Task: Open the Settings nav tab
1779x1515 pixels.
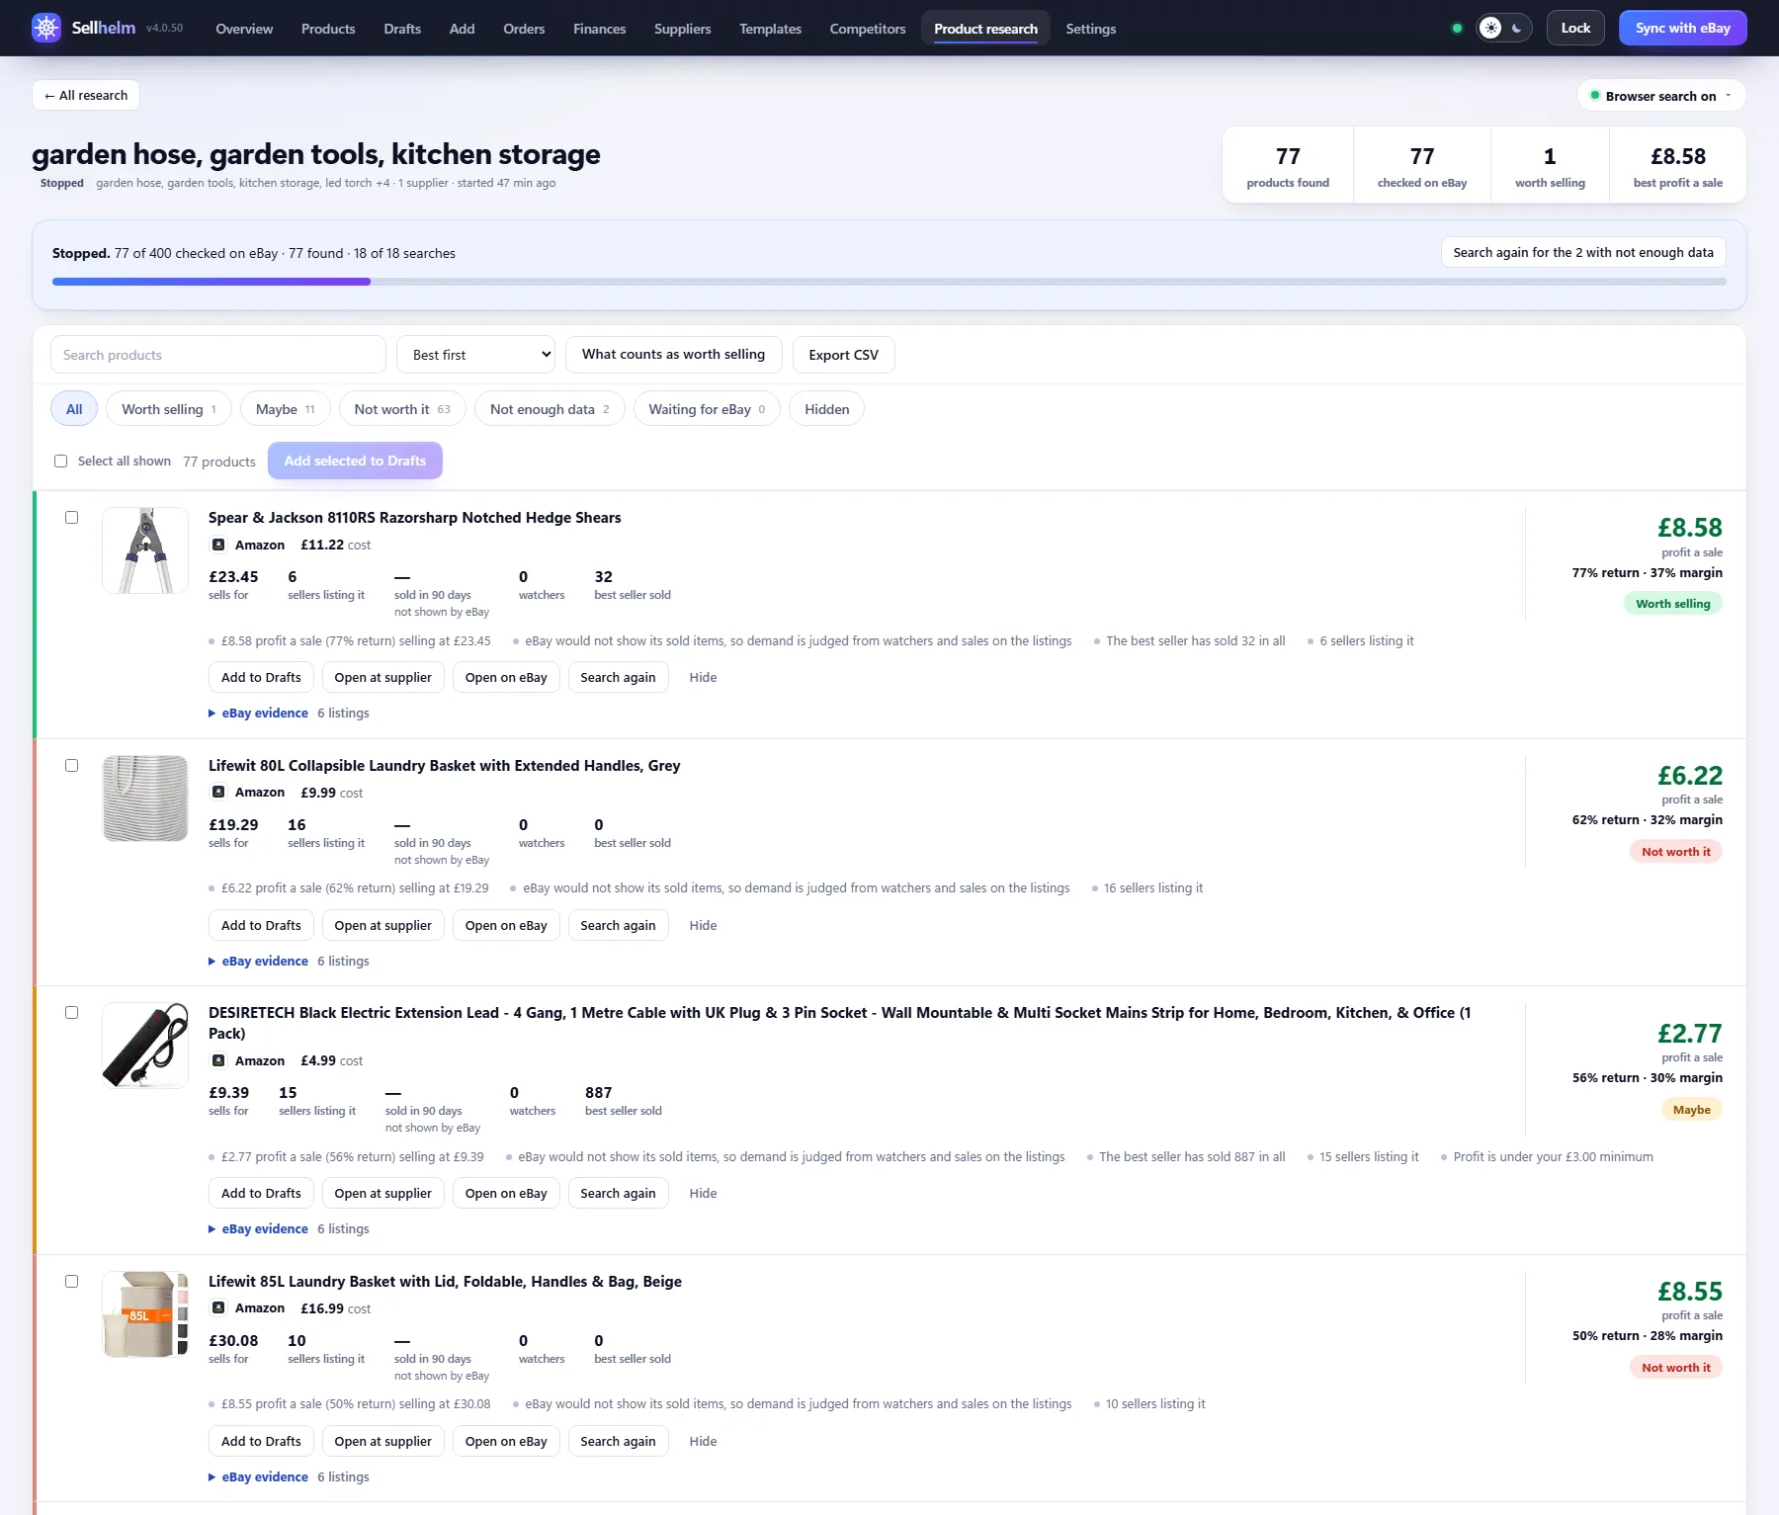Action: [x=1091, y=29]
